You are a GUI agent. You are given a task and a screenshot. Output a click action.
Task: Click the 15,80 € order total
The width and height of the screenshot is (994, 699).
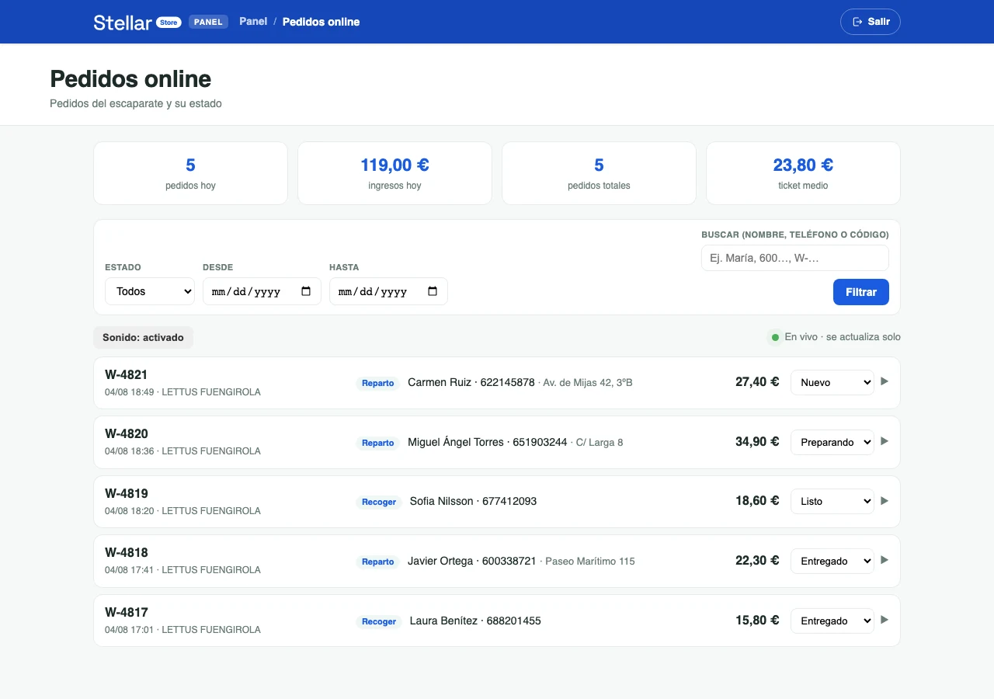pyautogui.click(x=757, y=620)
